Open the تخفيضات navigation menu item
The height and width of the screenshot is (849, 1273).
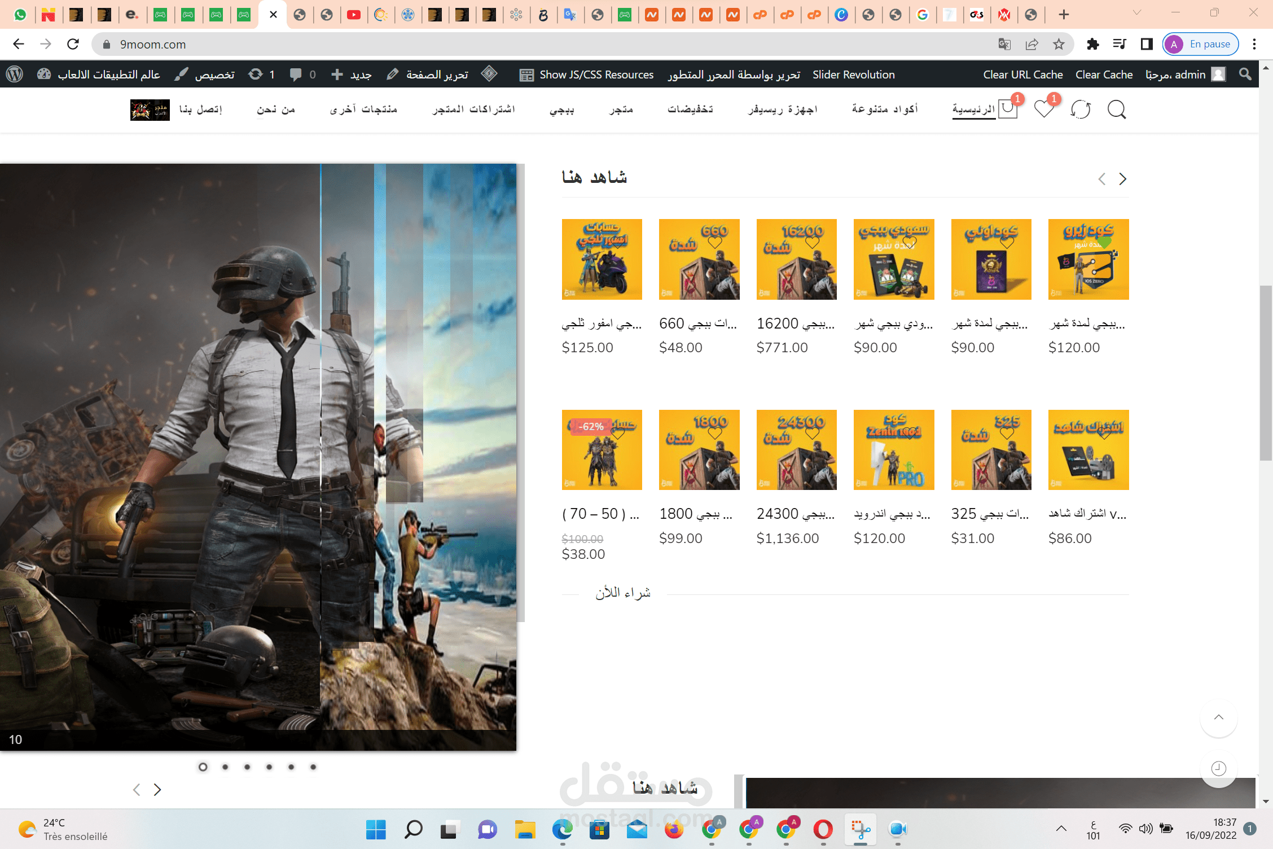(691, 109)
